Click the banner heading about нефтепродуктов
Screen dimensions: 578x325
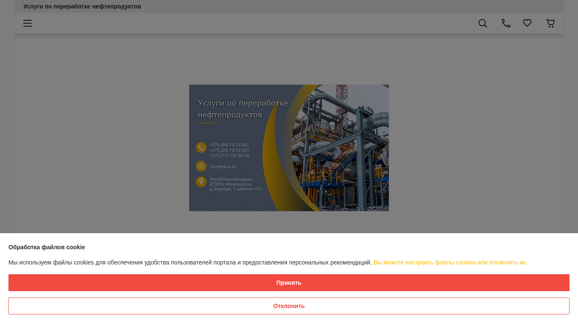coord(243,109)
